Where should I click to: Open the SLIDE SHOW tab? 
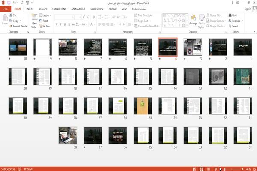point(97,9)
